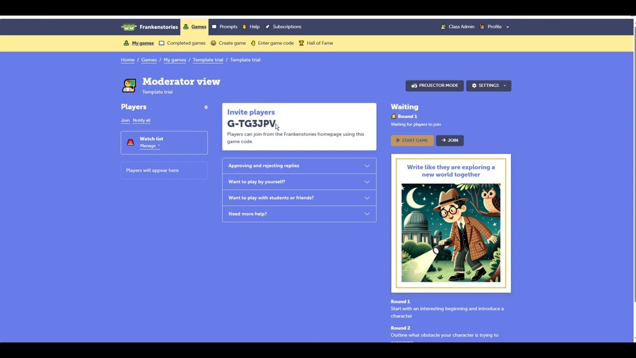This screenshot has width=636, height=358.
Task: Click the first Template trial breadcrumb link
Action: point(208,60)
